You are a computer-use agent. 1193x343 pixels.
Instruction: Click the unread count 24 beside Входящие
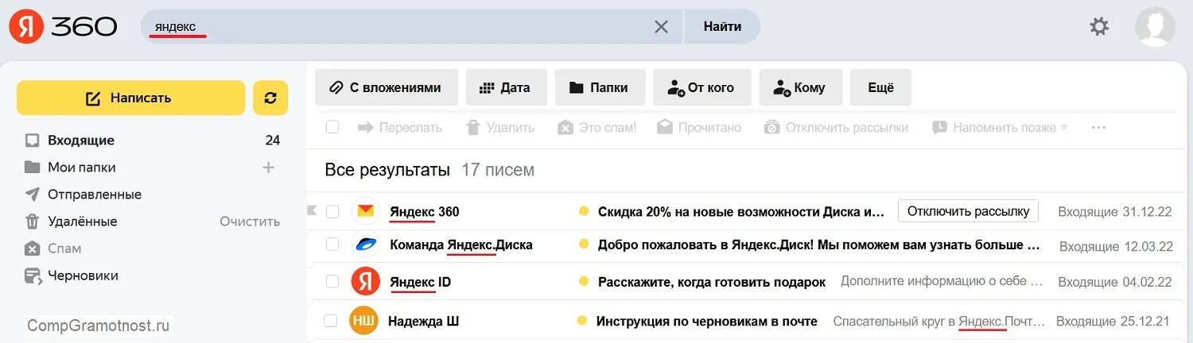[x=273, y=141]
